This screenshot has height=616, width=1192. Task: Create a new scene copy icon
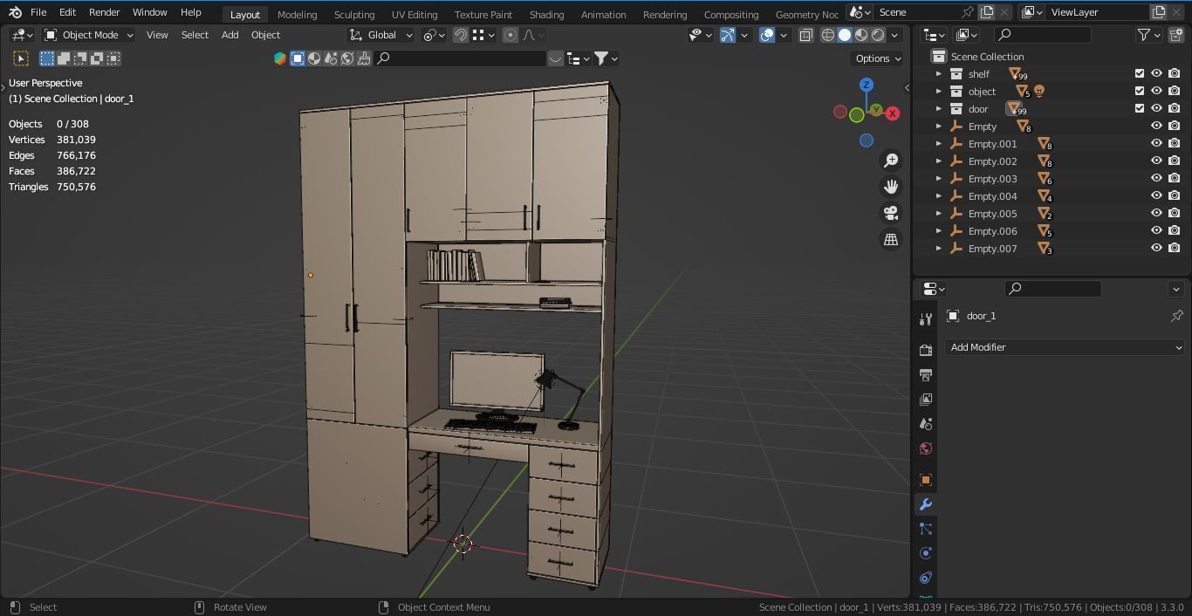point(987,12)
